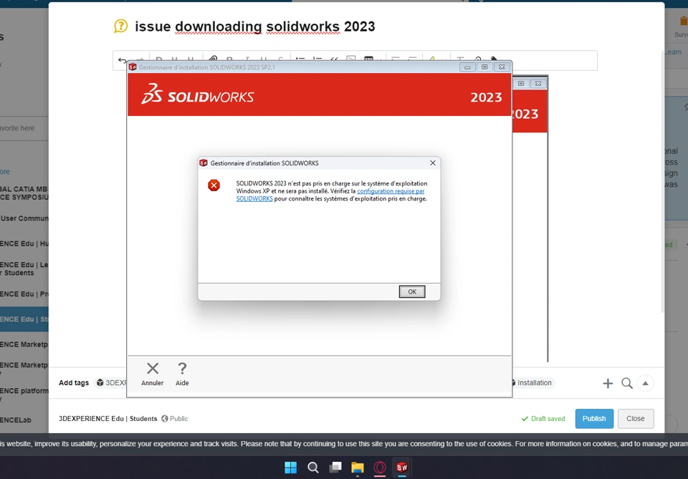Click the 'ore' link in sidebar
Screen dimensions: 688x479
click(x=5, y=171)
